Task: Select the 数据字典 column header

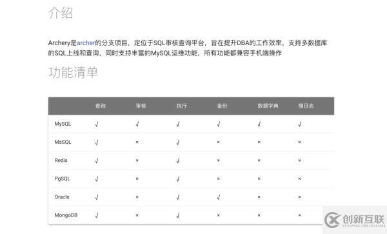Action: [x=268, y=106]
